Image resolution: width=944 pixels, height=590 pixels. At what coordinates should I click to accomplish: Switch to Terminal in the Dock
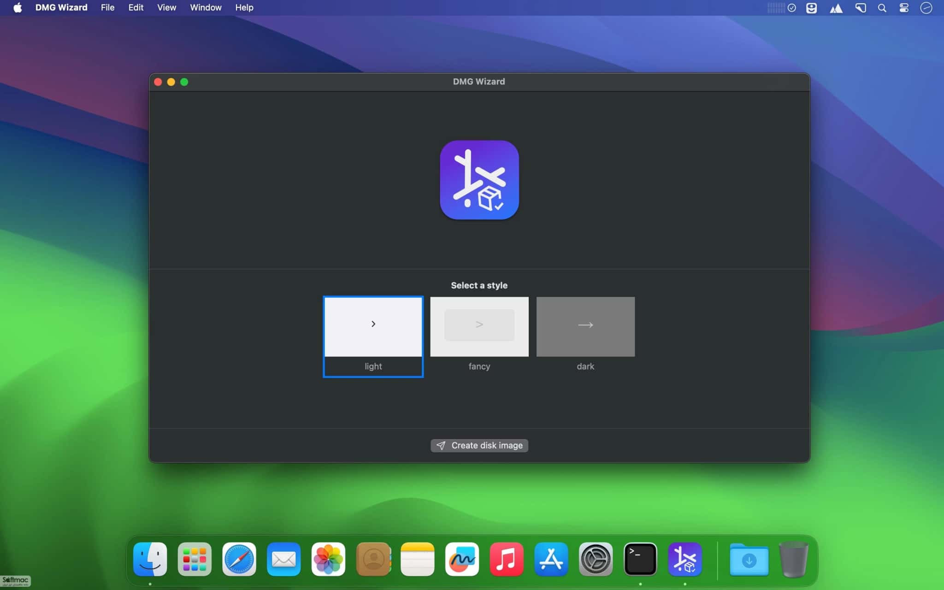(x=640, y=559)
